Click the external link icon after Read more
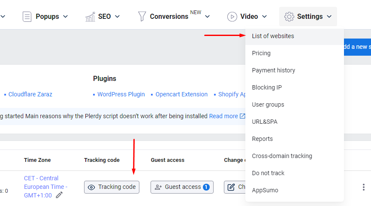The image size is (371, 206). (x=243, y=116)
